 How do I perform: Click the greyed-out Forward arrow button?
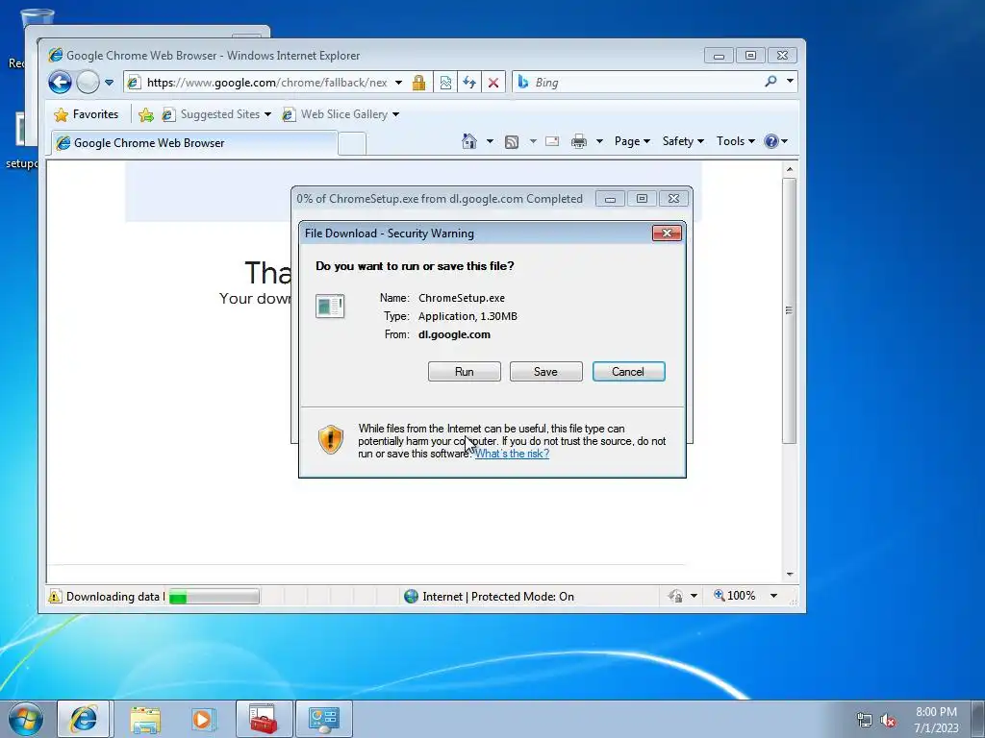(88, 83)
